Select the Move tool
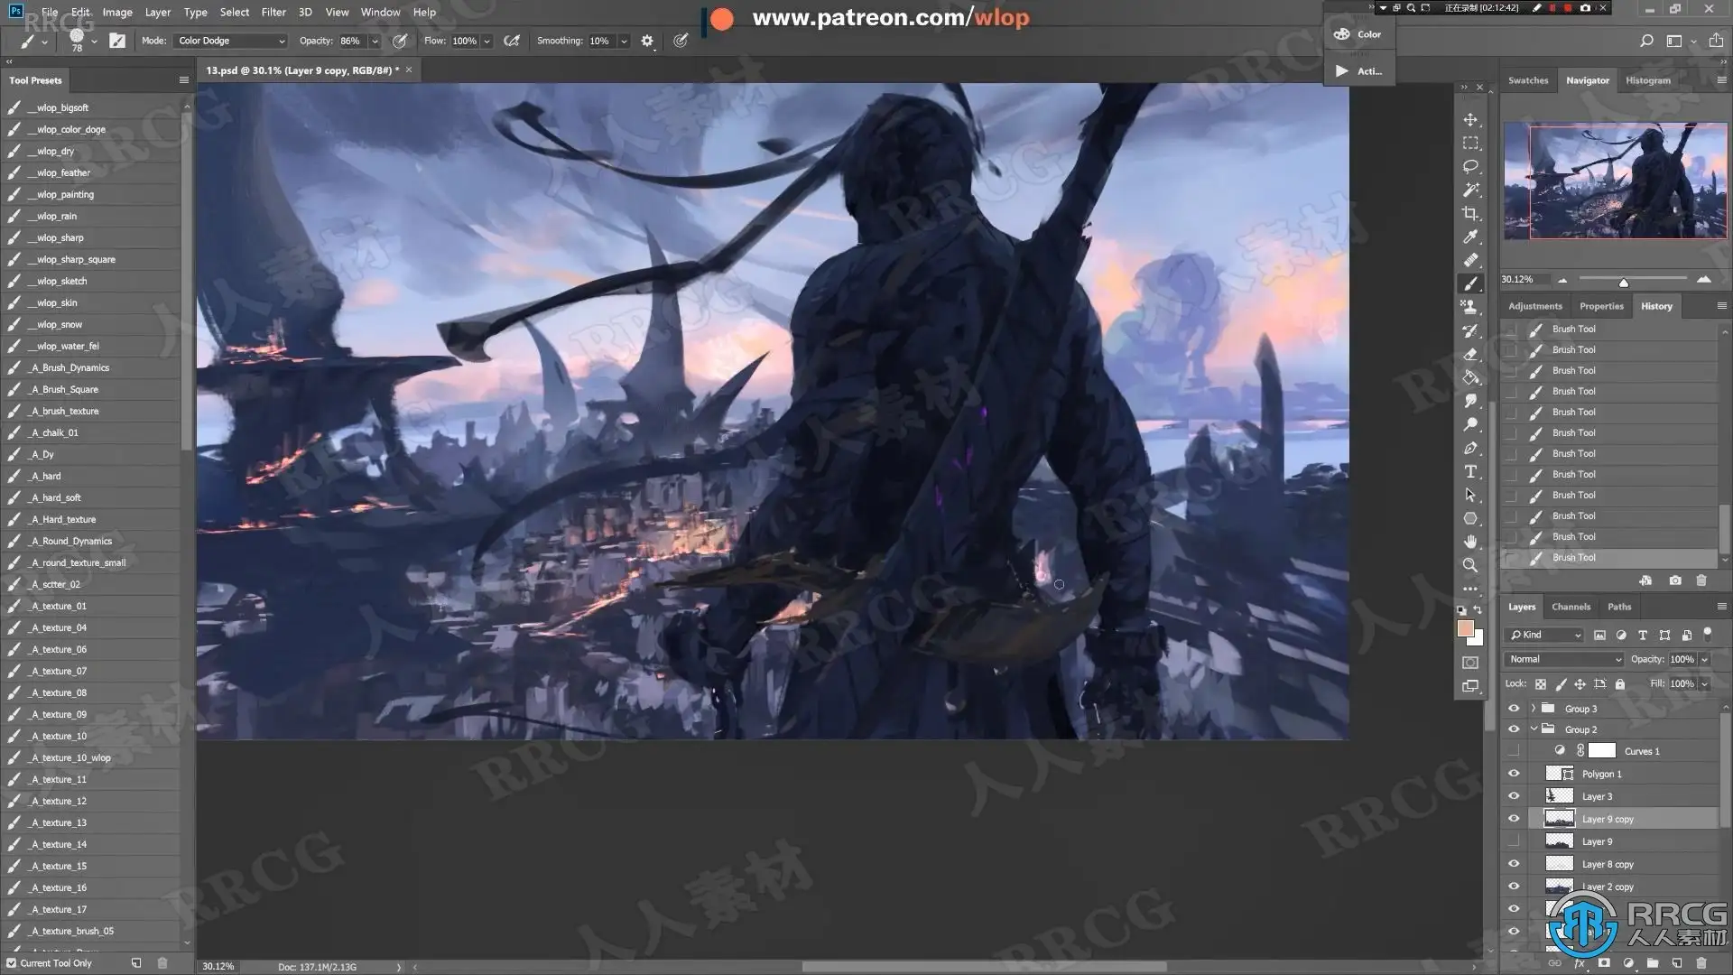 pyautogui.click(x=1470, y=120)
